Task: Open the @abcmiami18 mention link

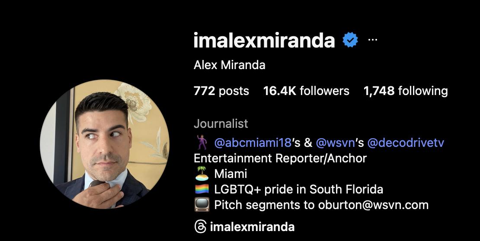Action: point(253,143)
